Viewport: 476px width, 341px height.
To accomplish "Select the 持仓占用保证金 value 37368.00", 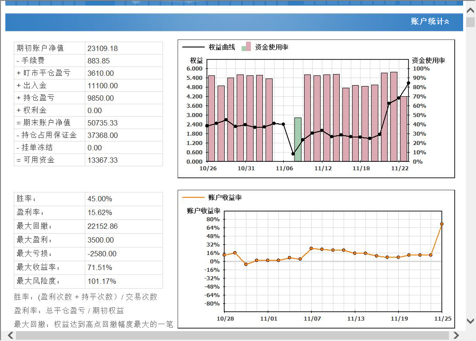I will click(x=103, y=136).
